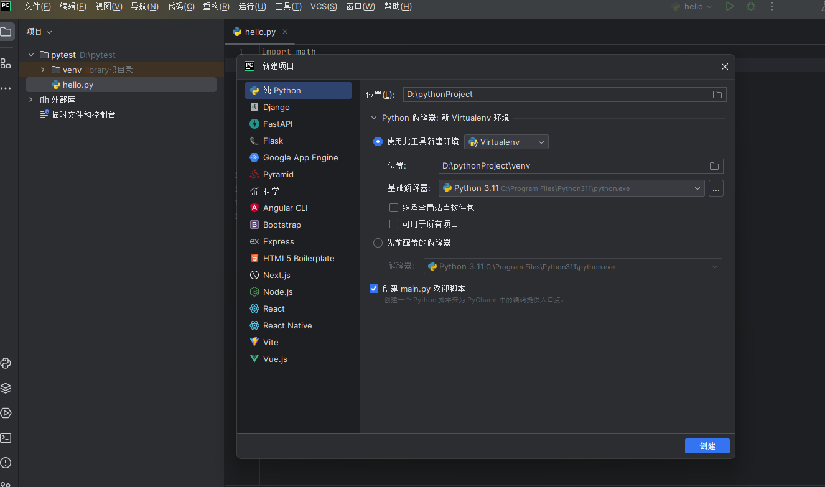Open the 视图(V) menu
Viewport: 825px width, 487px height.
click(x=109, y=6)
